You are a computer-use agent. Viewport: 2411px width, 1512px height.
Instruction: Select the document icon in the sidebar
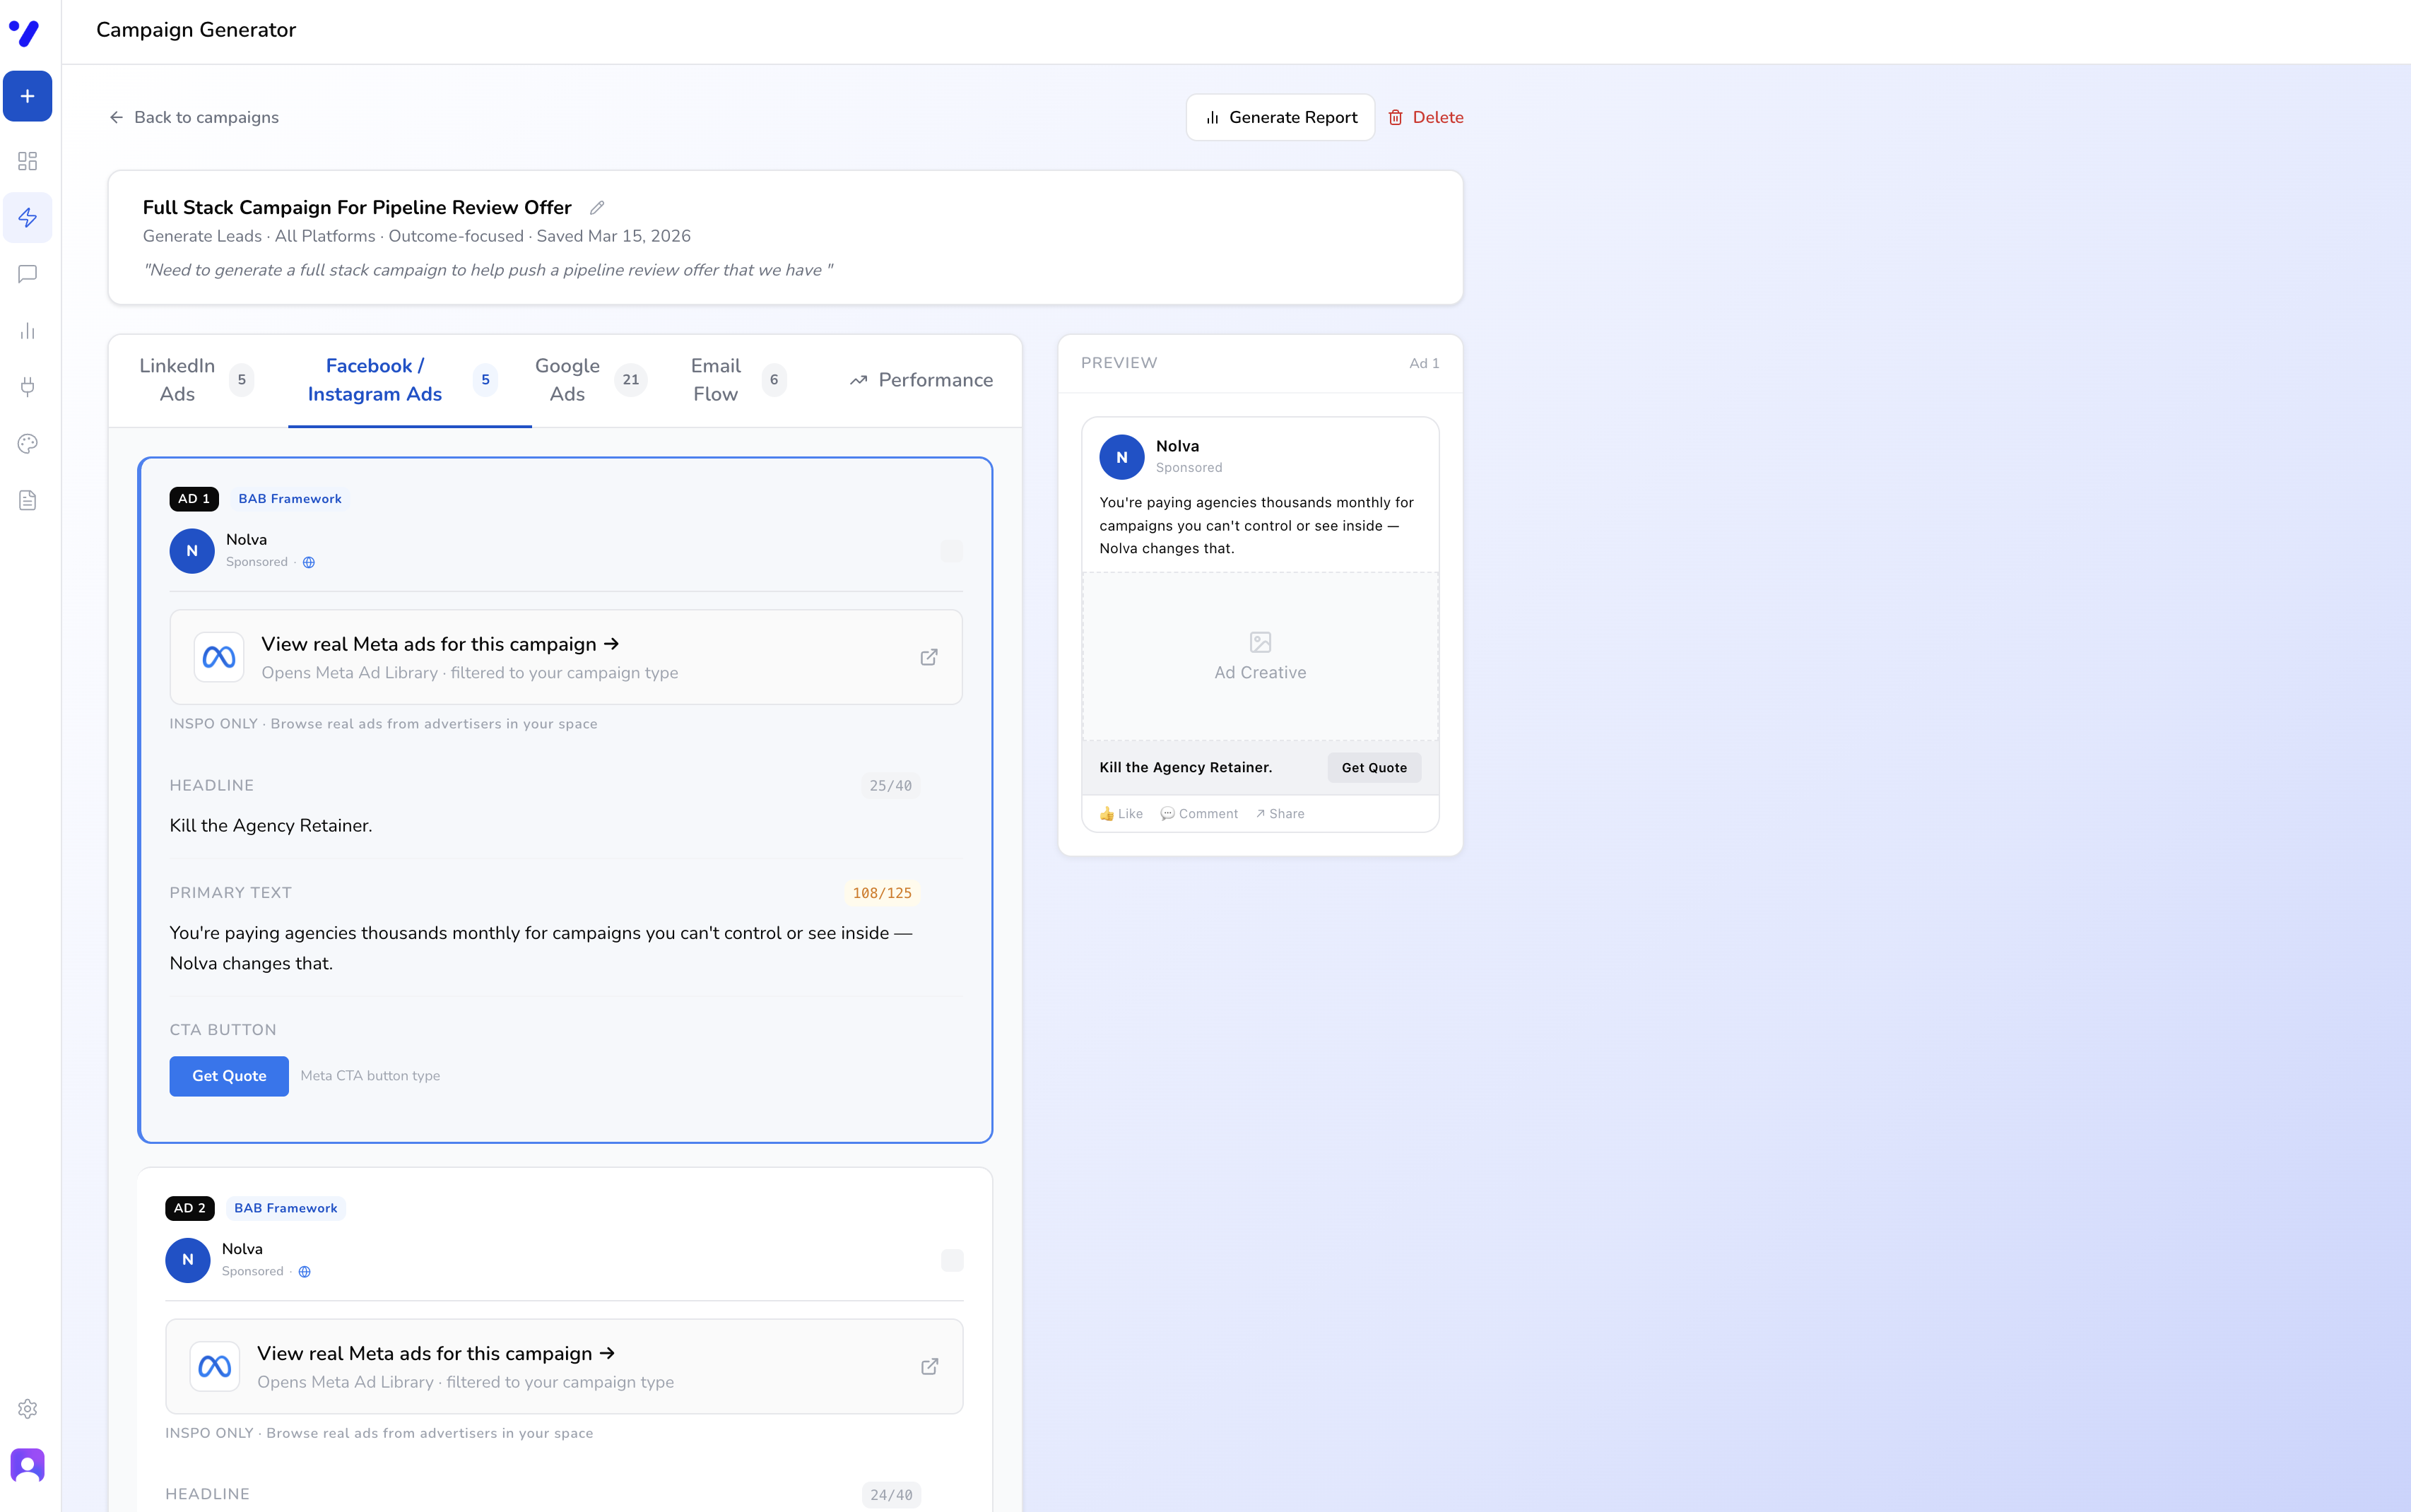(x=27, y=500)
